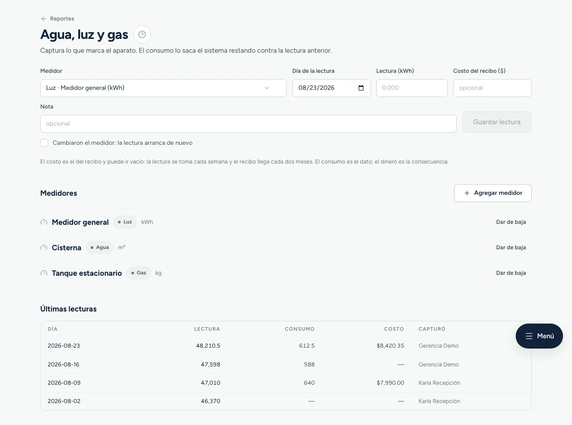
Task: Open the floating Menú button
Action: (539, 336)
